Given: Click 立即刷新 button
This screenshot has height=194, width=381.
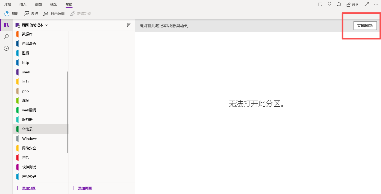Looking at the screenshot, I should coord(365,26).
